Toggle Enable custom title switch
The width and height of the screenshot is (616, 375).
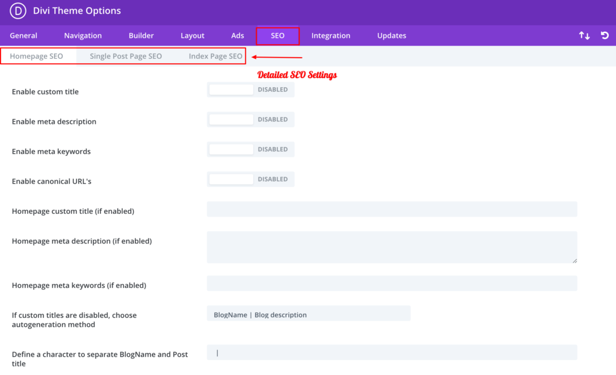tap(251, 90)
